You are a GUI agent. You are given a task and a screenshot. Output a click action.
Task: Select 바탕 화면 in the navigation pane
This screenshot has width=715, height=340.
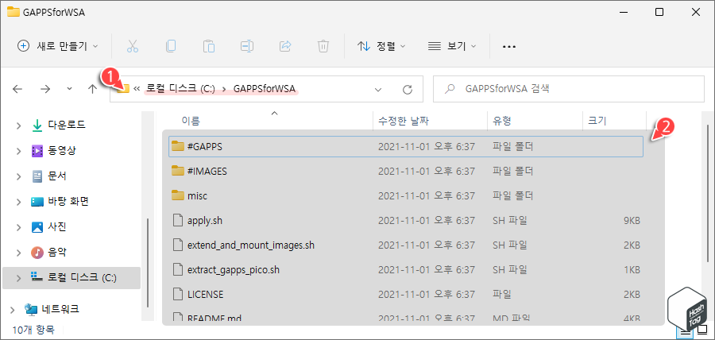tap(68, 201)
